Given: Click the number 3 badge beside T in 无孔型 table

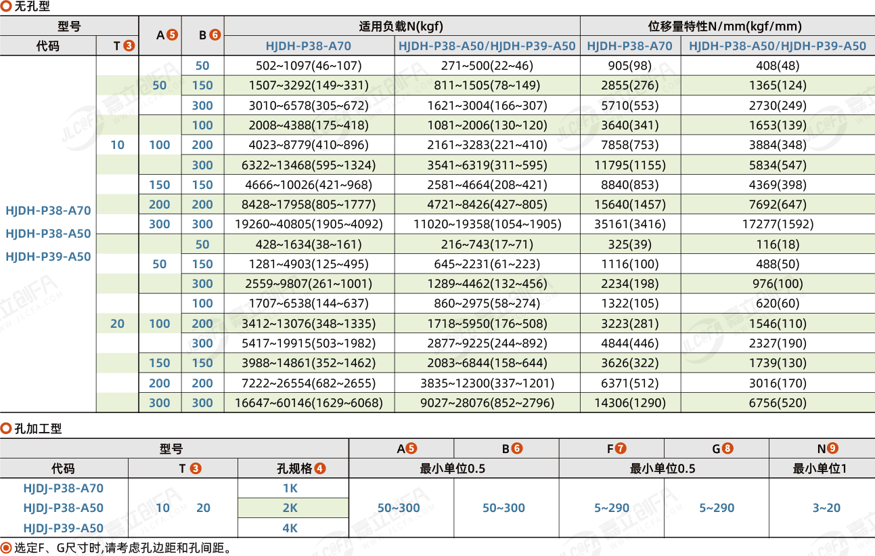Looking at the screenshot, I should pos(129,46).
